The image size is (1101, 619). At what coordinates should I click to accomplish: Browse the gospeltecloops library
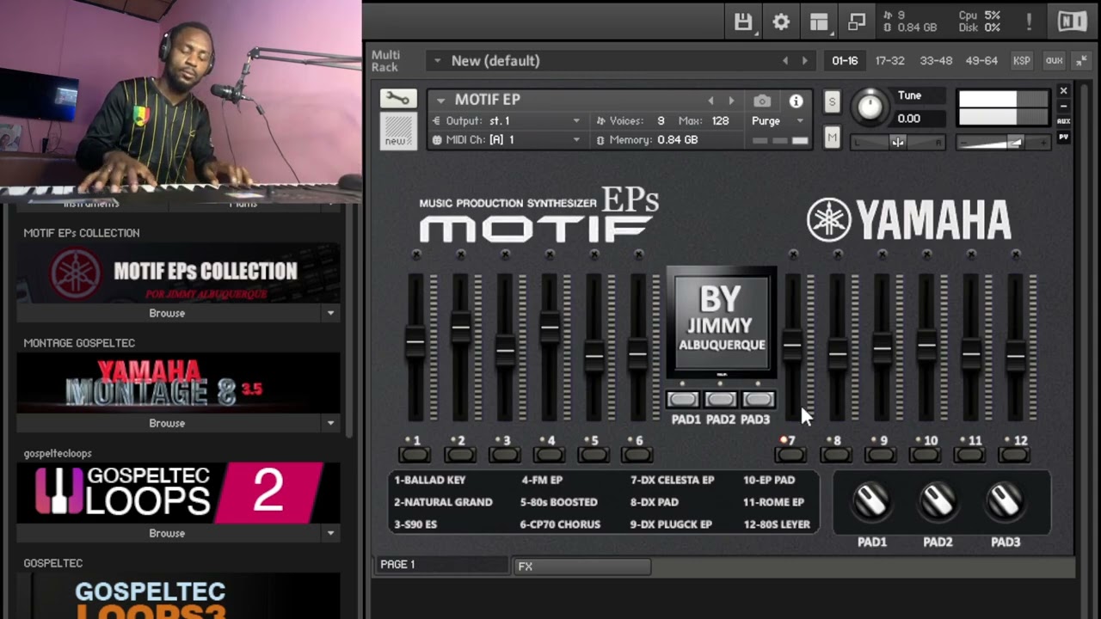click(x=167, y=533)
